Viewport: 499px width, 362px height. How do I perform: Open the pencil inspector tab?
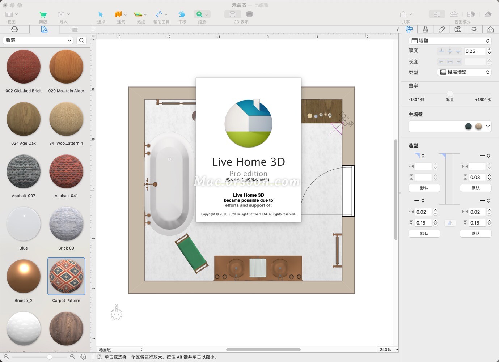[442, 29]
